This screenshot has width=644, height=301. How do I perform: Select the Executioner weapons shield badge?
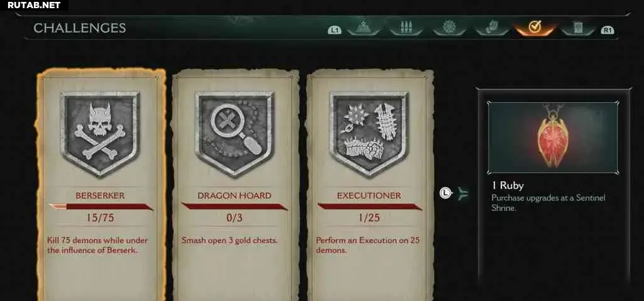[x=369, y=133]
